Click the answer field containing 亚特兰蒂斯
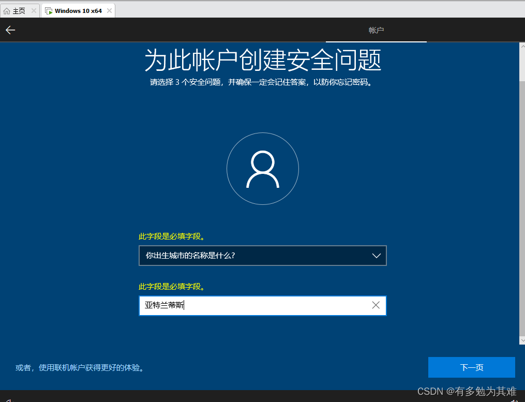The image size is (525, 402). point(263,306)
